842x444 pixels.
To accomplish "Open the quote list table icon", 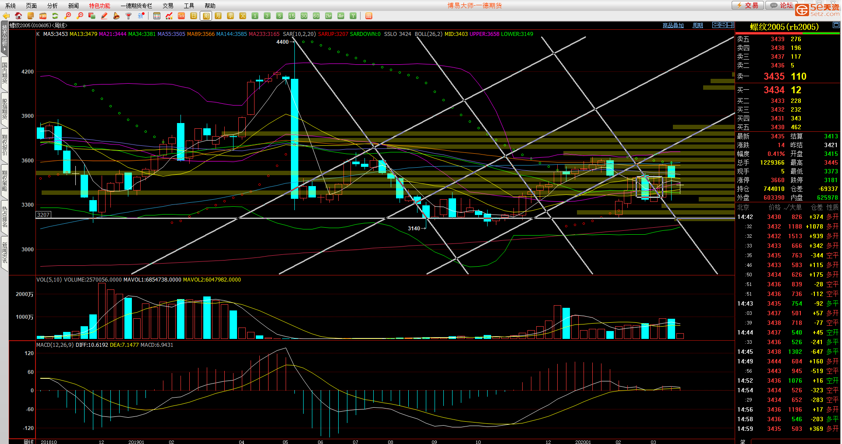I will tap(157, 16).
